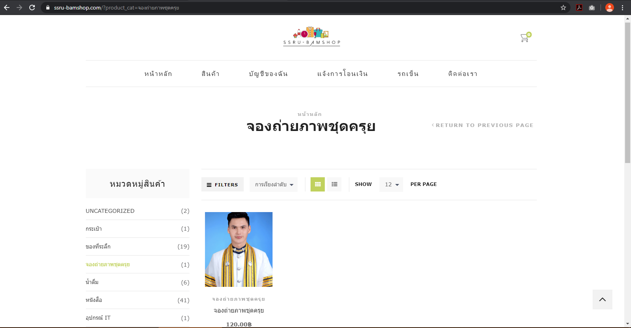Click the page vertical scrollbar

pos(627,93)
